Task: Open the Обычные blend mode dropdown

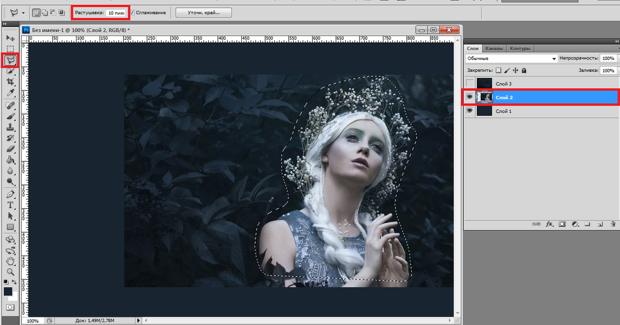Action: [x=512, y=59]
